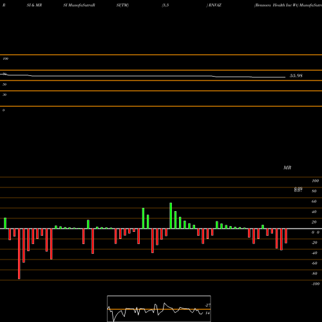The height and width of the screenshot is (322, 322).
Task: Click the MR axis label -40
Action: [314, 253]
